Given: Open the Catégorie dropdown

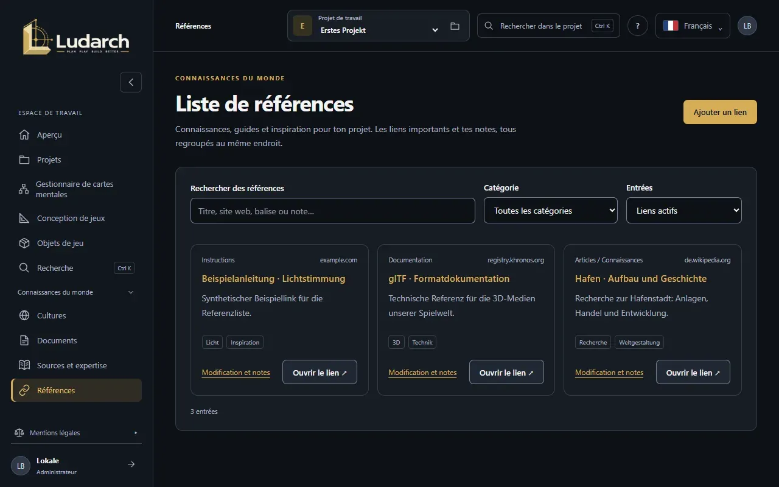Looking at the screenshot, I should tap(551, 211).
